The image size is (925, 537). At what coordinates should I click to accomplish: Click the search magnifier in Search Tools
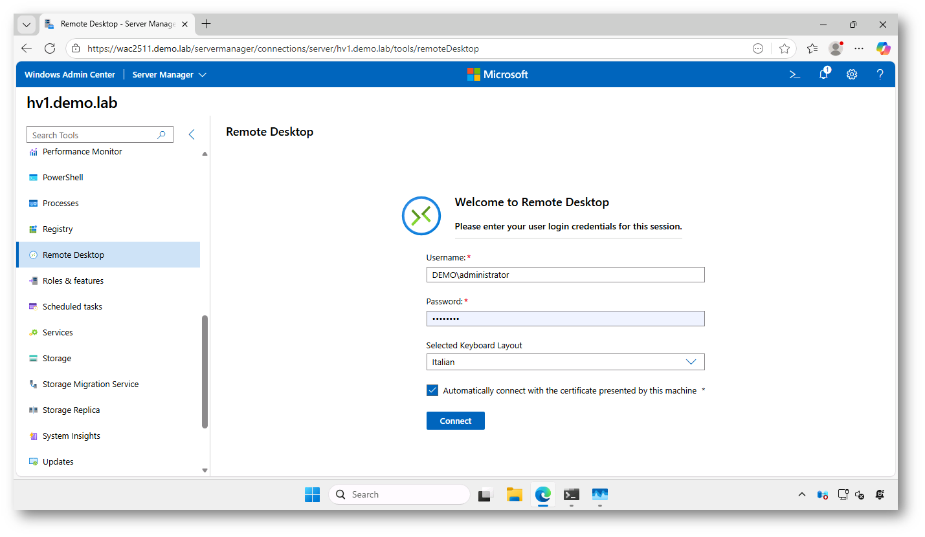point(162,135)
